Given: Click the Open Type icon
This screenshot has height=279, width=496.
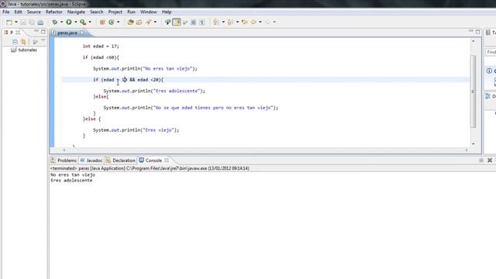Looking at the screenshot, I should pyautogui.click(x=130, y=22).
